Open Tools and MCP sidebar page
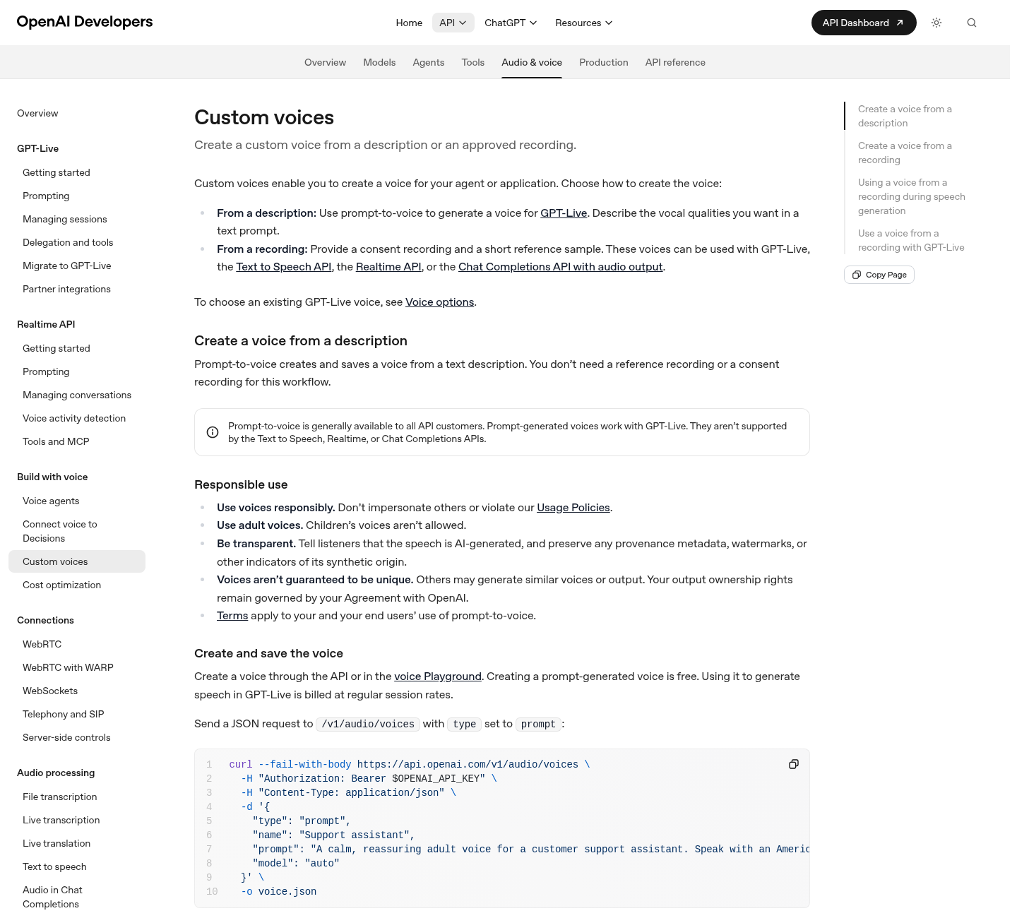Image resolution: width=1017 pixels, height=918 pixels. [x=56, y=441]
